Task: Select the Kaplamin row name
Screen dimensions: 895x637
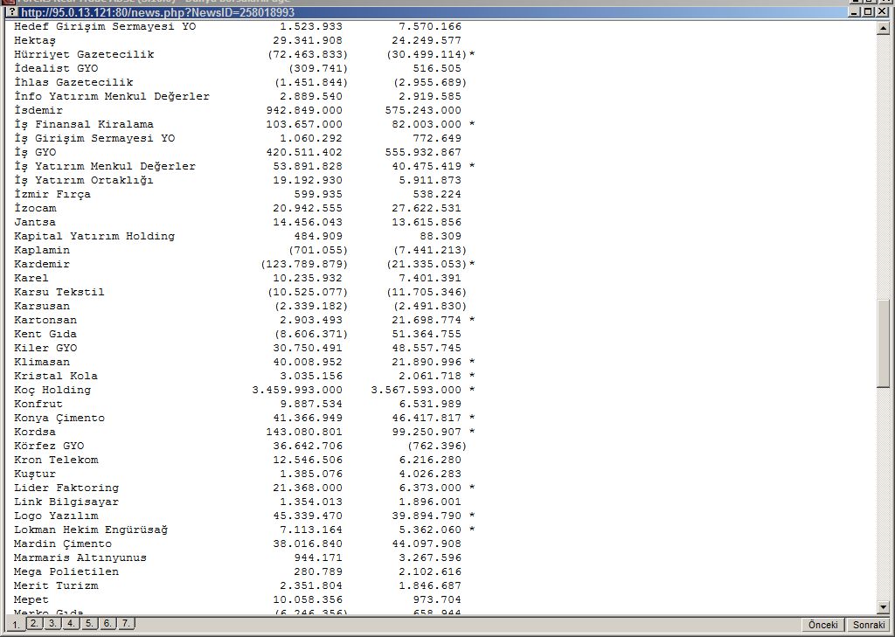Action: [x=42, y=250]
